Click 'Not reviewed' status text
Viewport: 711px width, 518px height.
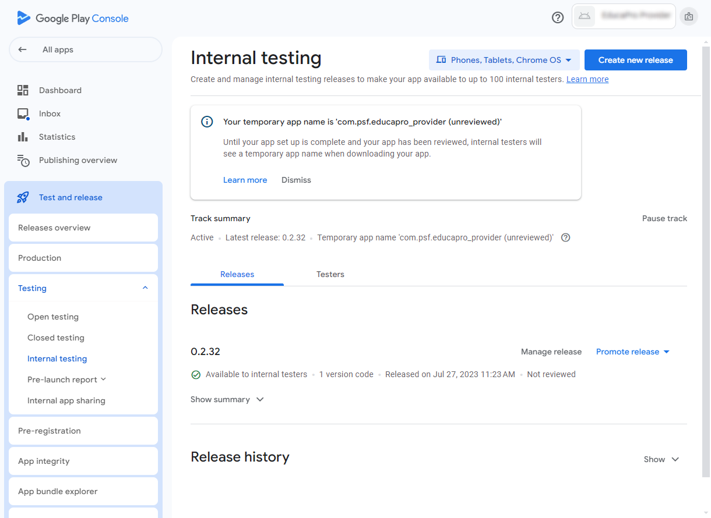pos(551,374)
